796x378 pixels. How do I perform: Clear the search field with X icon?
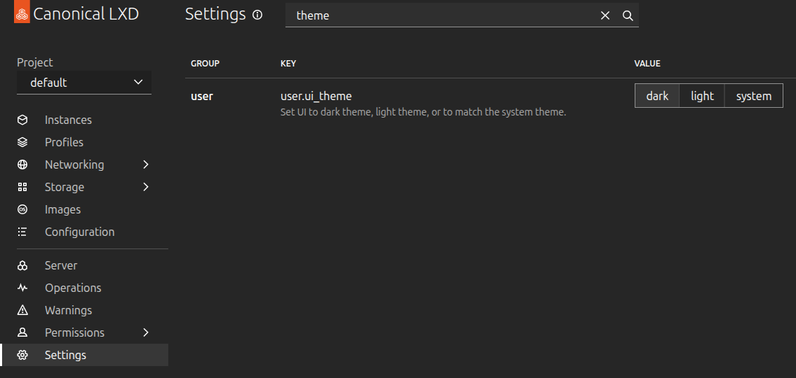pyautogui.click(x=605, y=15)
